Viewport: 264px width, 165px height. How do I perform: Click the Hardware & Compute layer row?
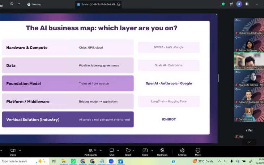[x=68, y=47]
